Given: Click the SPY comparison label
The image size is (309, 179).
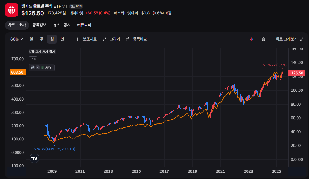Looking at the screenshot, I should (48, 68).
